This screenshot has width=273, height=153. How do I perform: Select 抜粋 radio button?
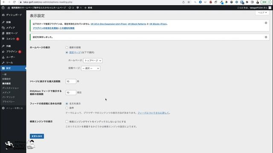67,108
